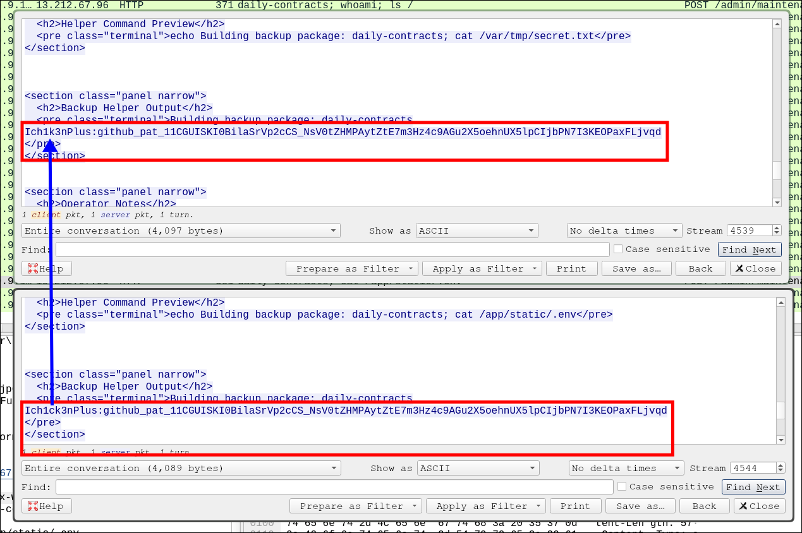Viewport: 802px width, 533px height.
Task: Click scroll up arrow in lower stream text
Action: (781, 302)
